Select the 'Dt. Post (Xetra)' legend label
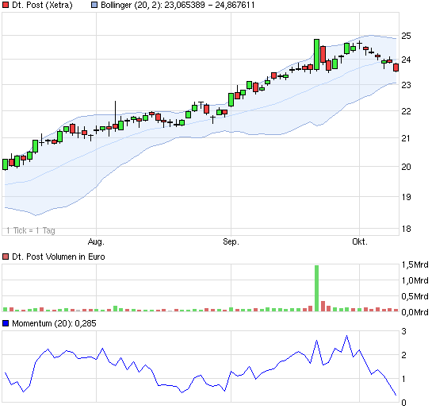This screenshot has height=409, width=432. point(42,6)
